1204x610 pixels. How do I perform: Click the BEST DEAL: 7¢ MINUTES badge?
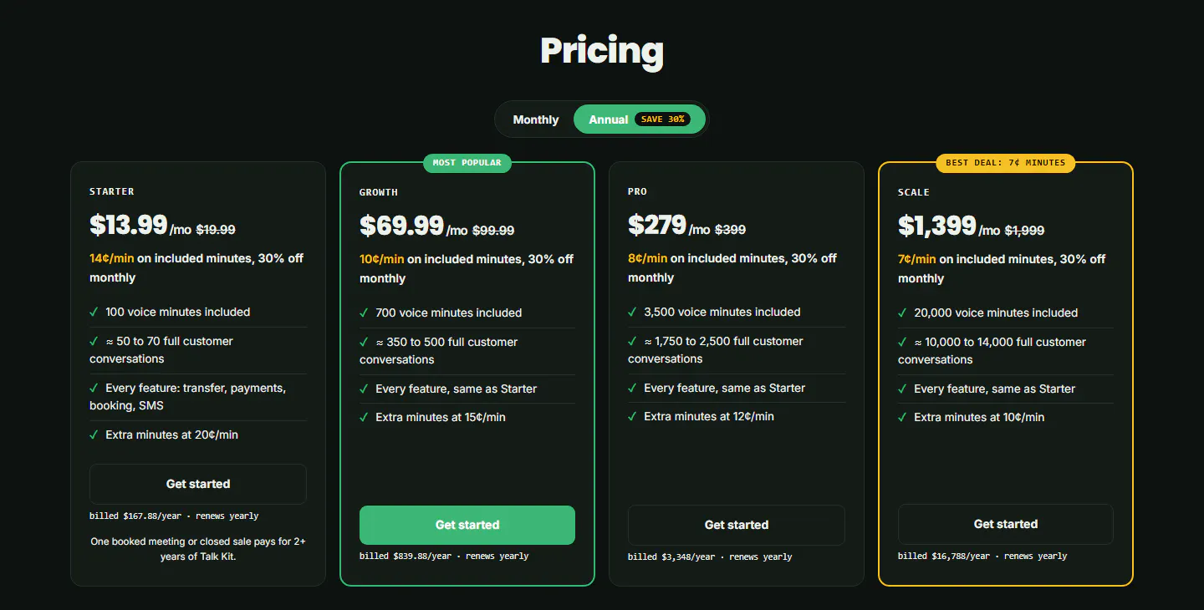coord(1006,163)
